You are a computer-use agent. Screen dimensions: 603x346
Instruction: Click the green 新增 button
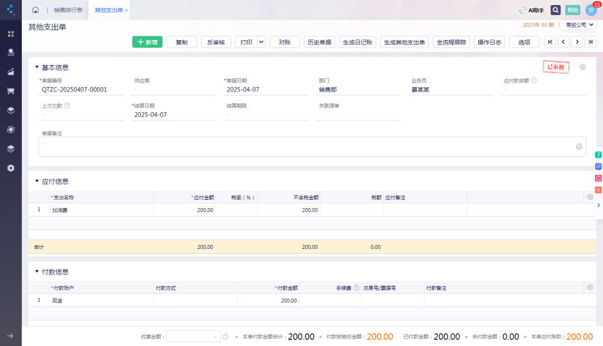[x=147, y=42]
